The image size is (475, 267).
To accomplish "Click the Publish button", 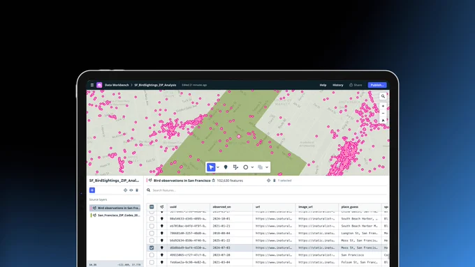I will [377, 85].
